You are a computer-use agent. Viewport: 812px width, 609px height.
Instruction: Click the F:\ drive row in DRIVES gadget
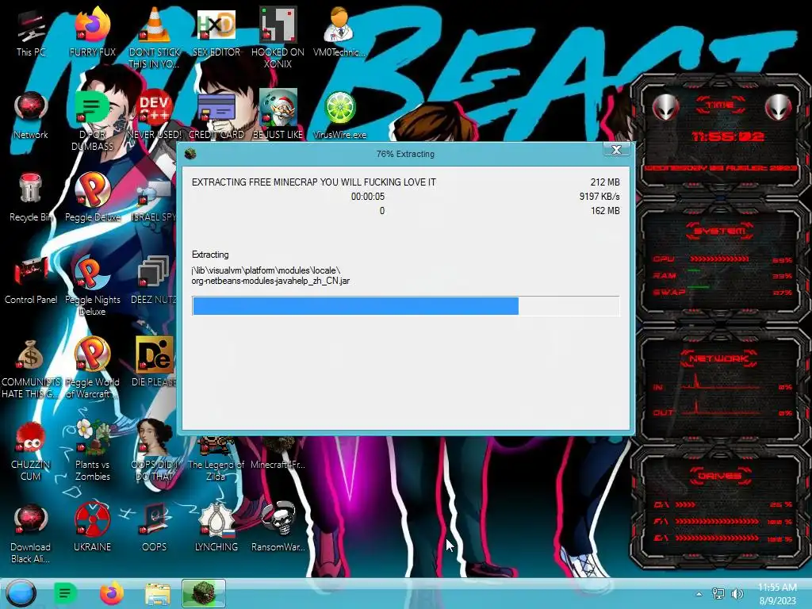click(722, 522)
